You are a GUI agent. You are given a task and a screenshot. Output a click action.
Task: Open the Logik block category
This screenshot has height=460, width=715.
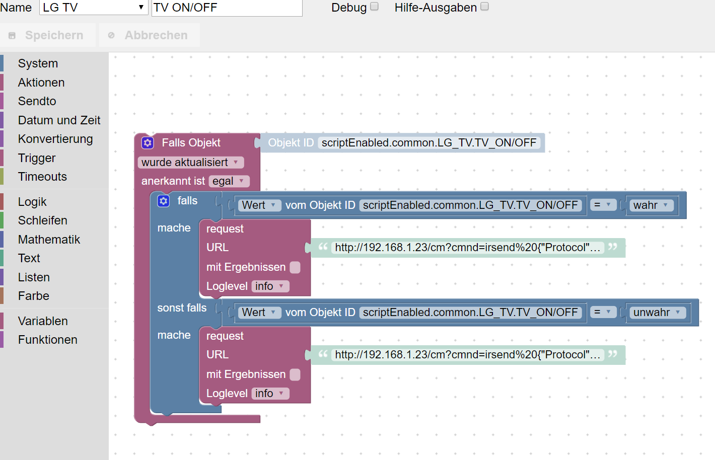pyautogui.click(x=54, y=202)
